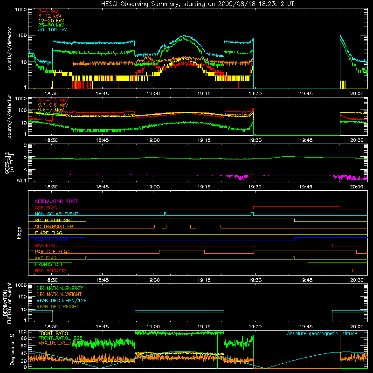373x373 pixels.
Task: Click the 18:45 tick under the keV panel
Action: [x=102, y=94]
